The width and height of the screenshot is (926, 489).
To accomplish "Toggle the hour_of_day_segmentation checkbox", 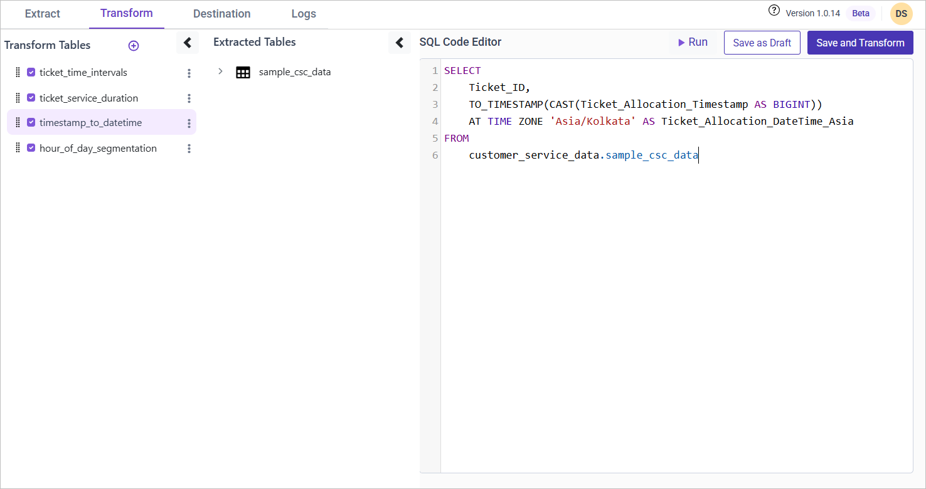I will pyautogui.click(x=31, y=148).
